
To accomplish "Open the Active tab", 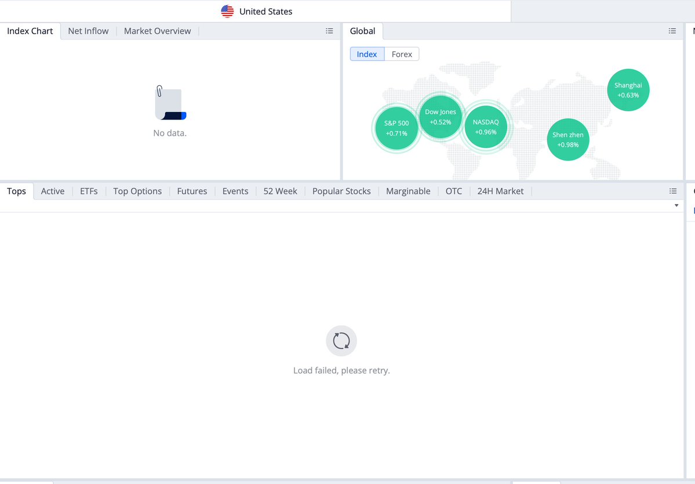I will pyautogui.click(x=53, y=191).
